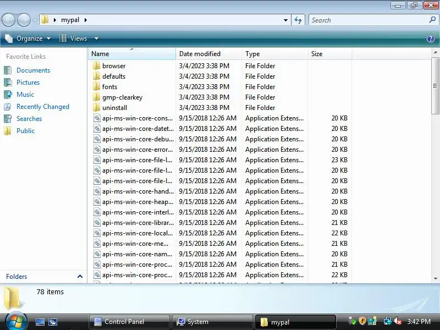The height and width of the screenshot is (330, 440).
Task: Sort by Type column header
Action: point(274,53)
